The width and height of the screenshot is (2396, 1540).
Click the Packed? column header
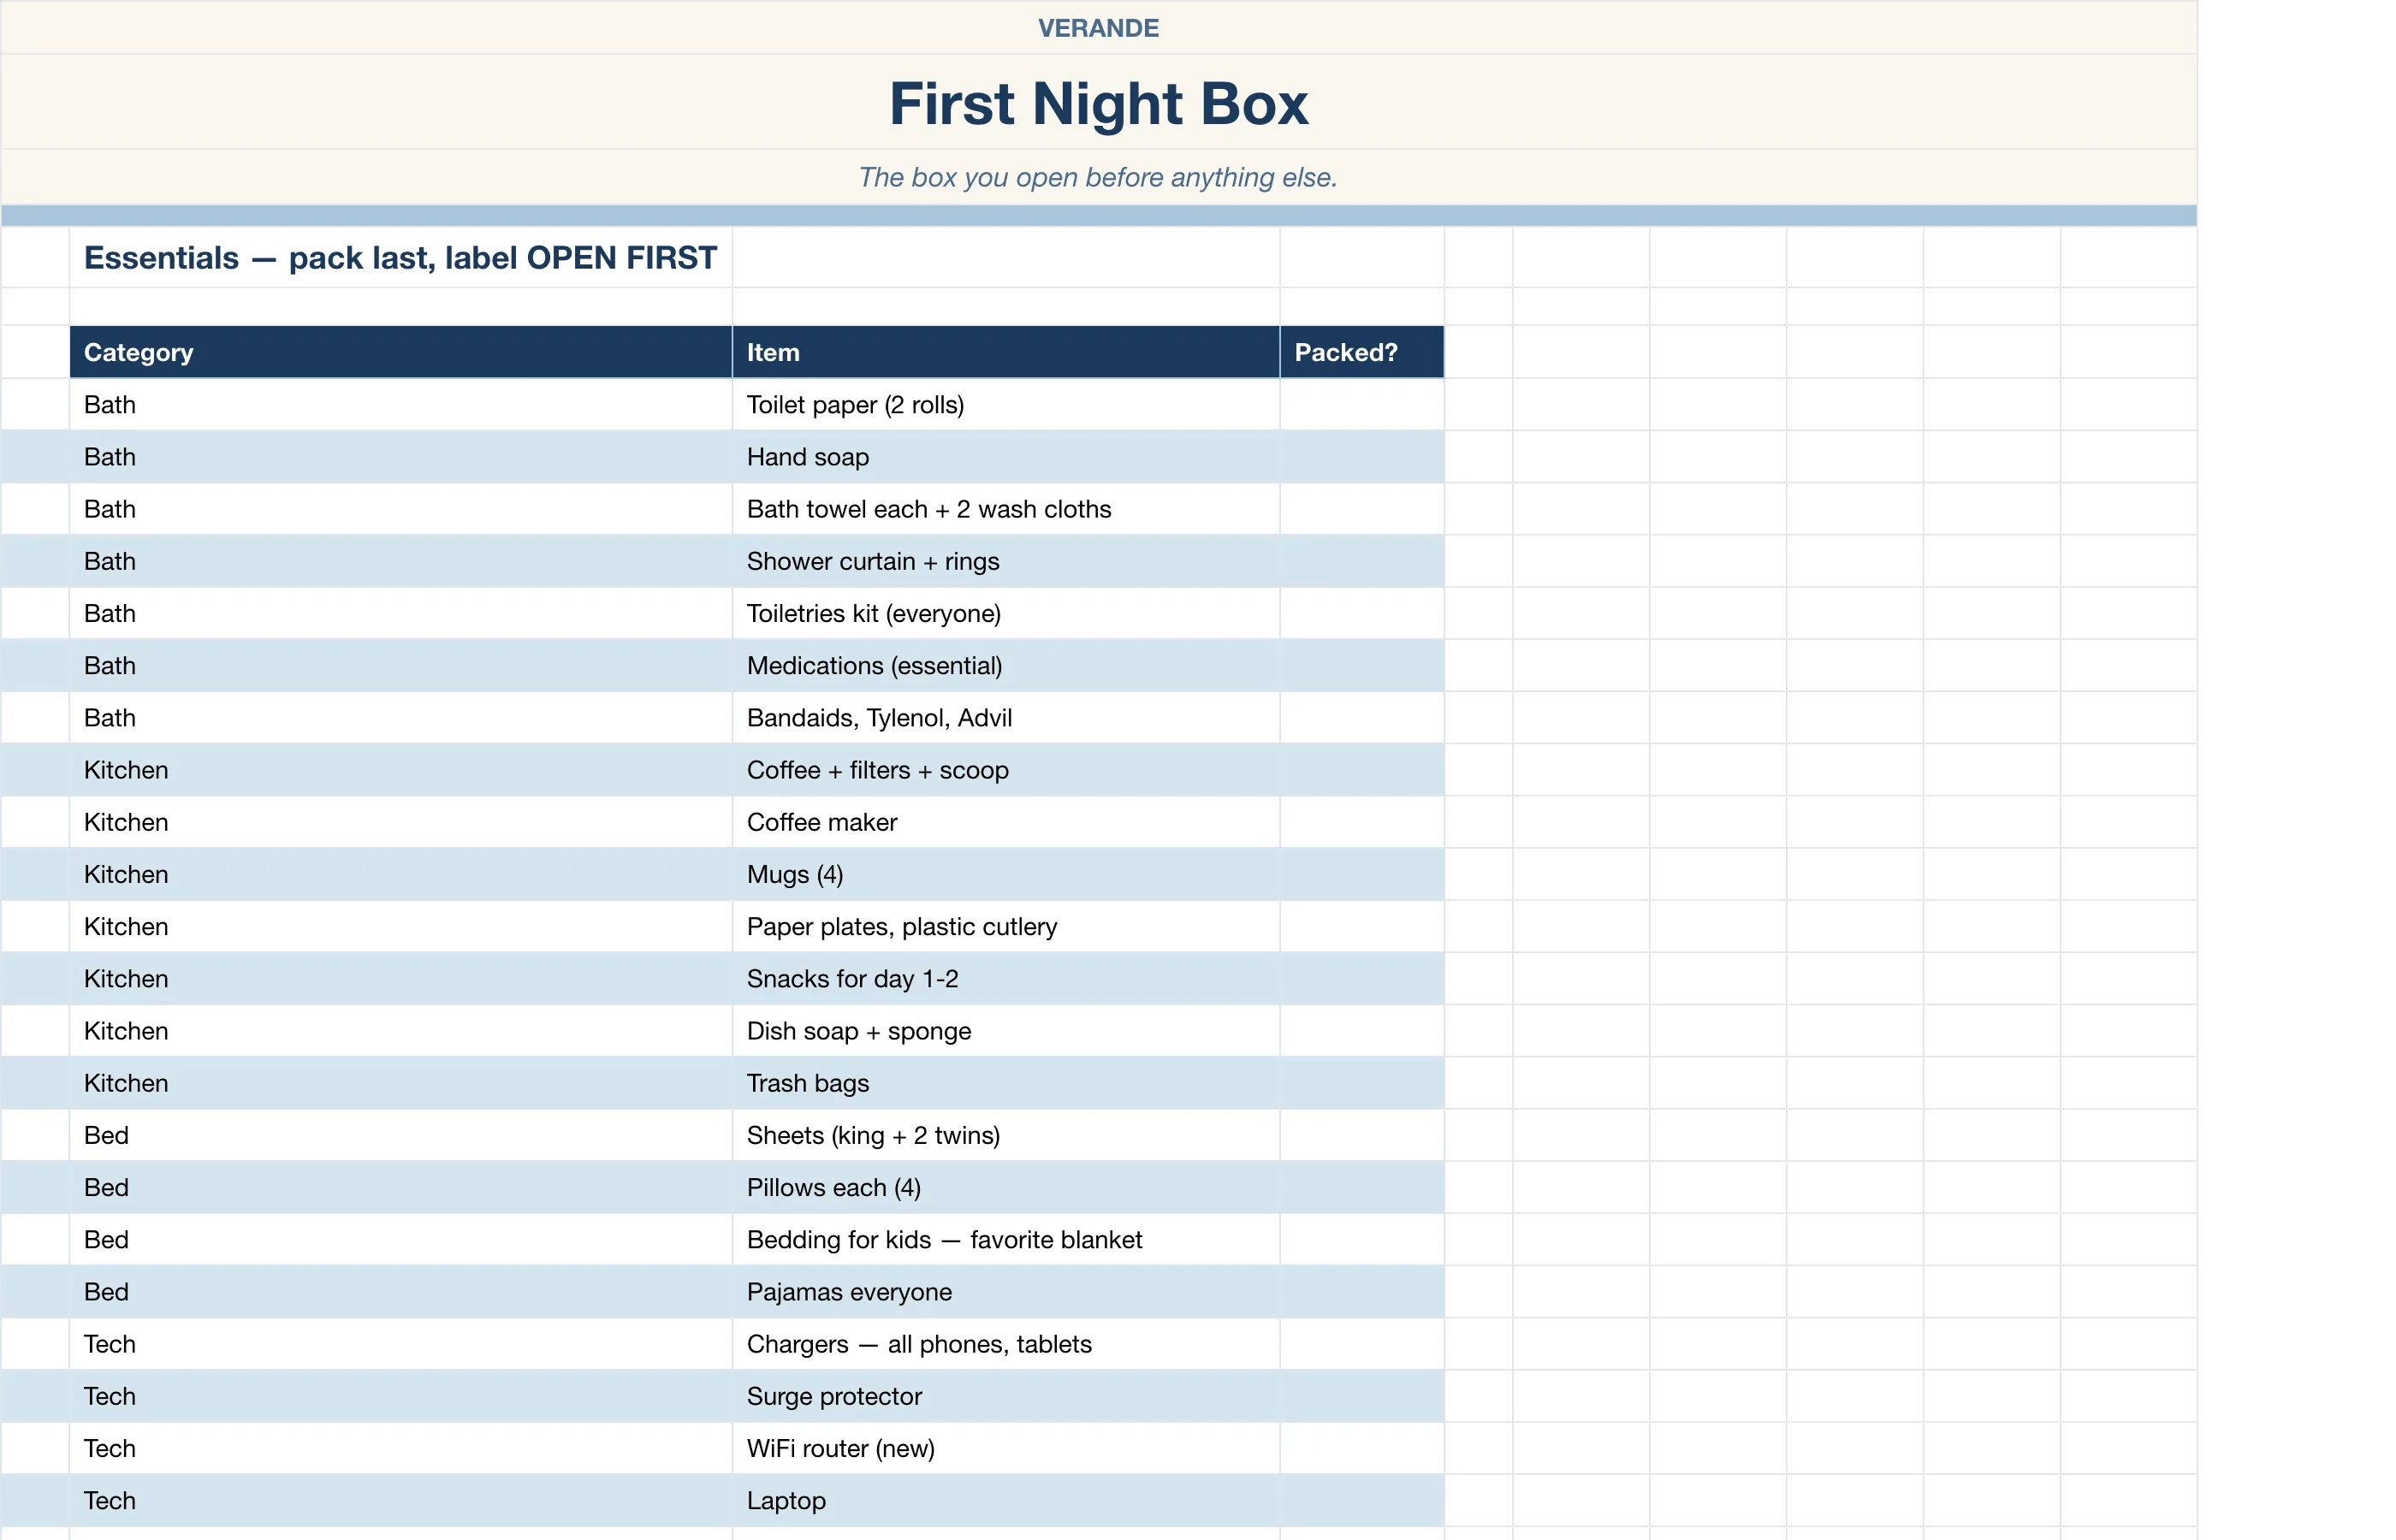click(x=1362, y=352)
